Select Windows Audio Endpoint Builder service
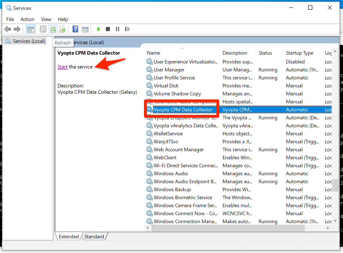Screen dimensions: 343x253 pyautogui.click(x=238, y=182)
